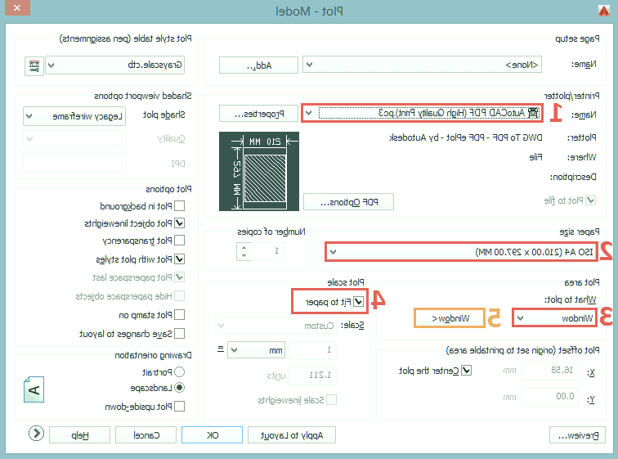Click the X plot offset field
This screenshot has width=618, height=459.
[550, 371]
